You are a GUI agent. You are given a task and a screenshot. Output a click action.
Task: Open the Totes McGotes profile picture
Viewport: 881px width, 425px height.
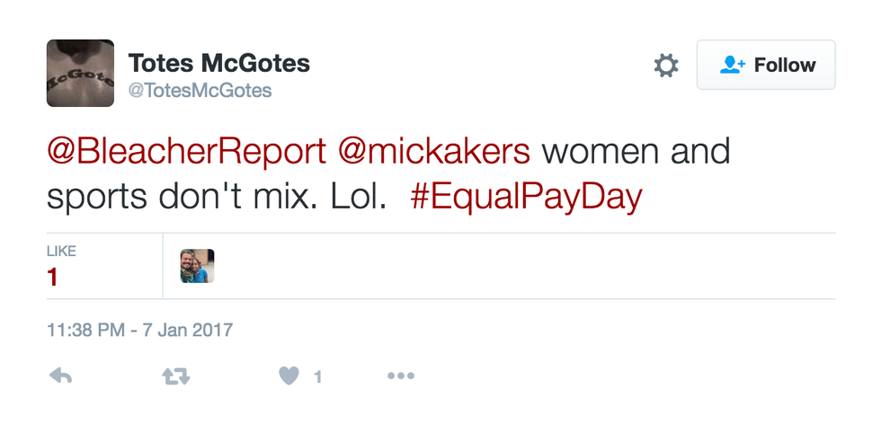tap(80, 74)
